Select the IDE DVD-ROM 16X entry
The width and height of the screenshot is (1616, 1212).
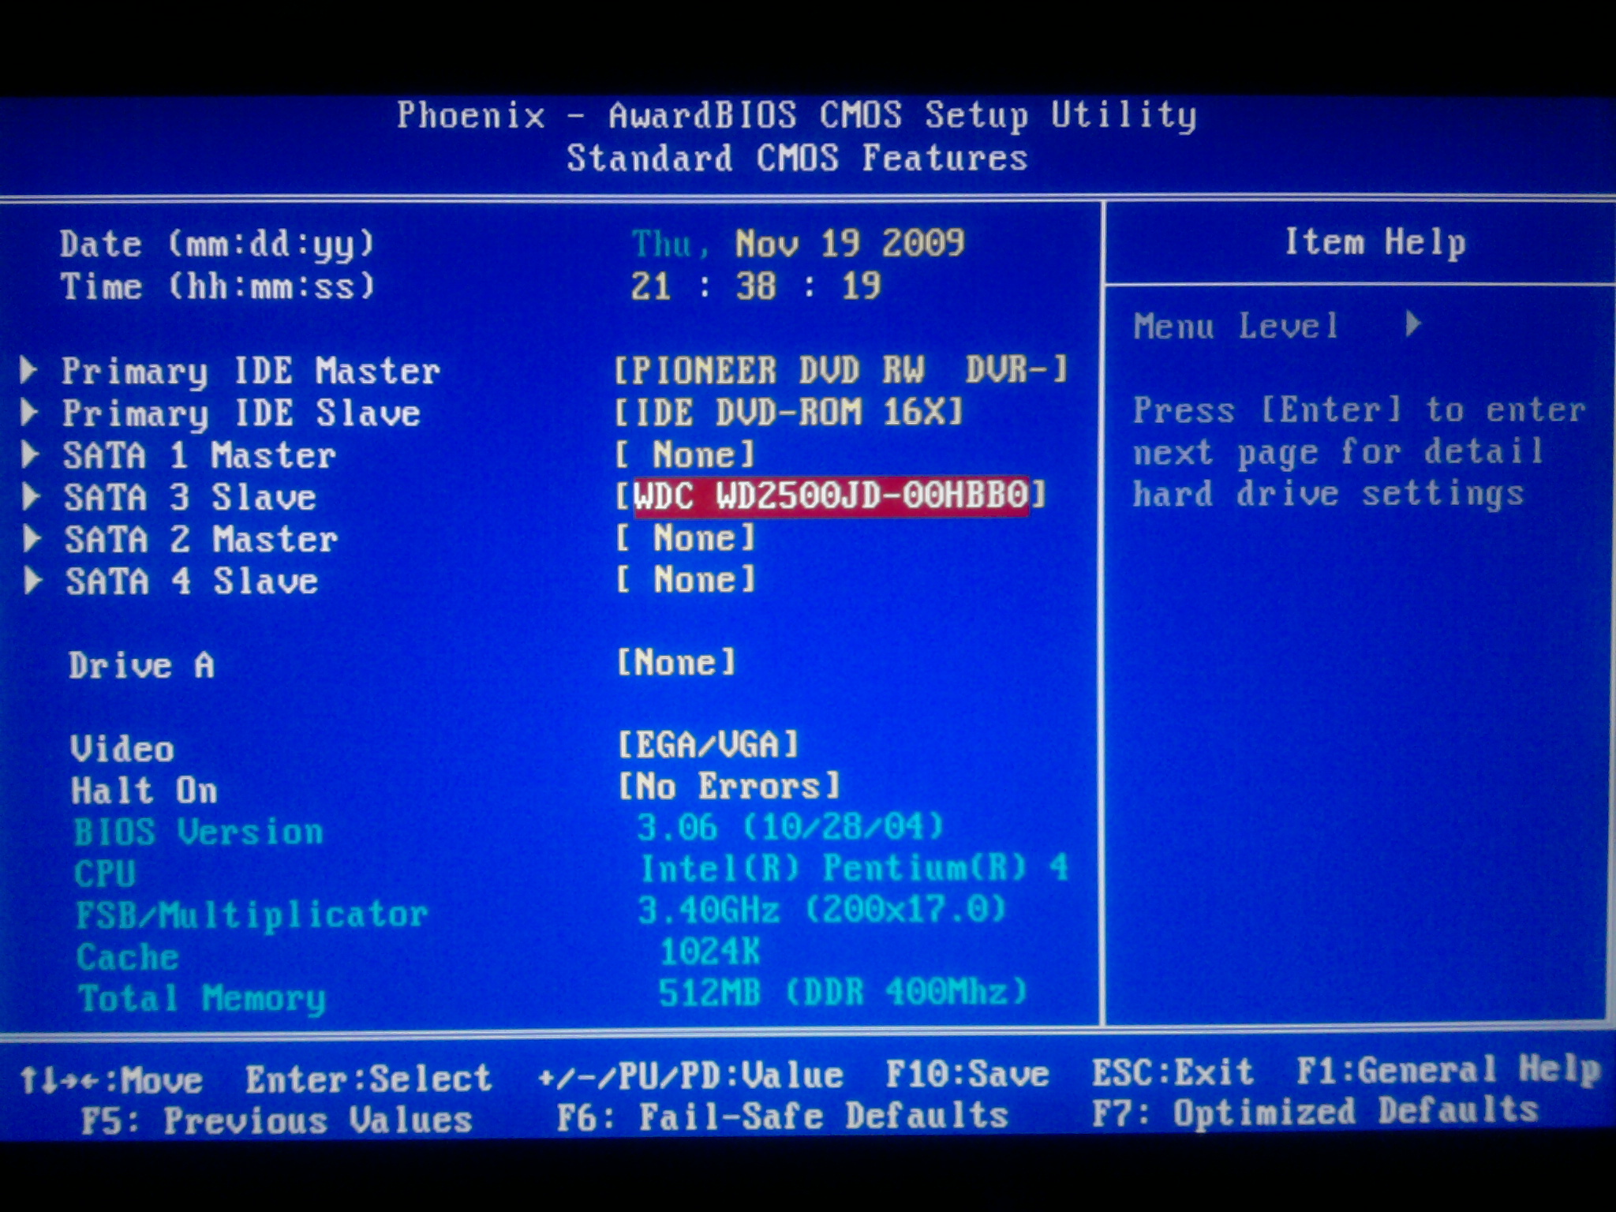(789, 412)
